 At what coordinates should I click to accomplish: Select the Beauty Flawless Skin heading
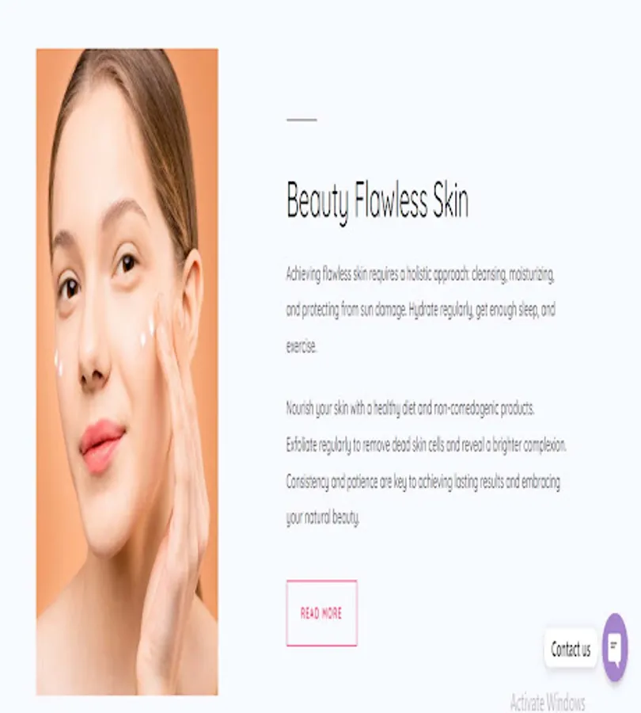pyautogui.click(x=377, y=201)
